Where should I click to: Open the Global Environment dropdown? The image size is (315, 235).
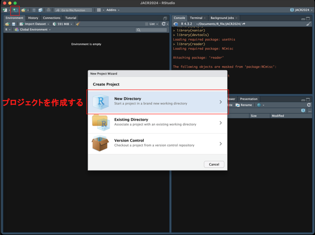[33, 30]
